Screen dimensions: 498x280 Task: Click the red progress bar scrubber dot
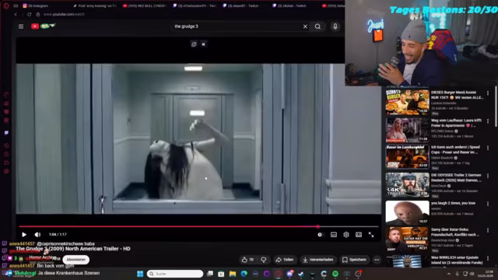(x=317, y=226)
